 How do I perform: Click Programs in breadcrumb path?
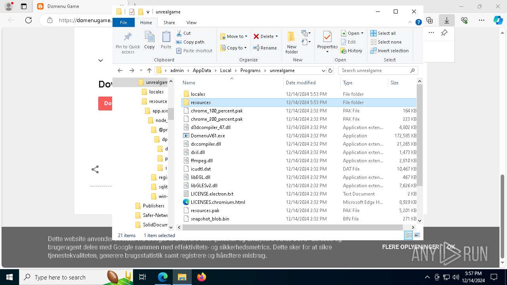click(x=250, y=70)
